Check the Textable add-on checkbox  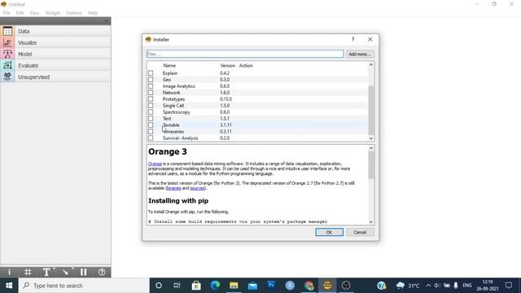pos(151,125)
